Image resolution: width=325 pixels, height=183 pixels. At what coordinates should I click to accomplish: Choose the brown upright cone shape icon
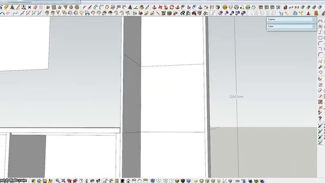[60, 8]
